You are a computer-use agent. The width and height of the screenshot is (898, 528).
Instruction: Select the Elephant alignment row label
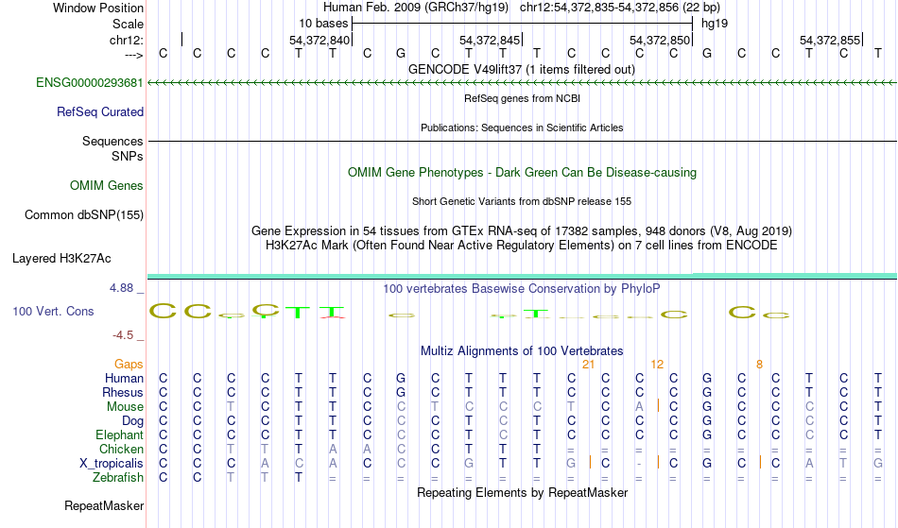click(119, 434)
